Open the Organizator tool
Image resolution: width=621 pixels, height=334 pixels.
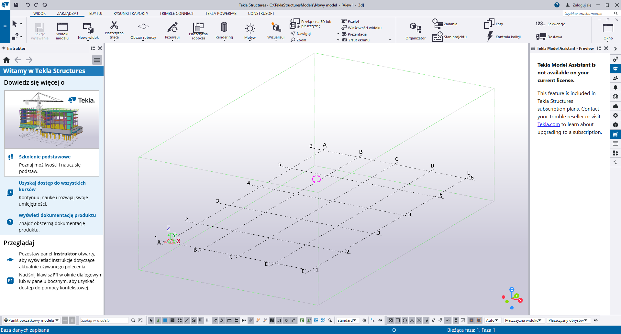point(416,31)
